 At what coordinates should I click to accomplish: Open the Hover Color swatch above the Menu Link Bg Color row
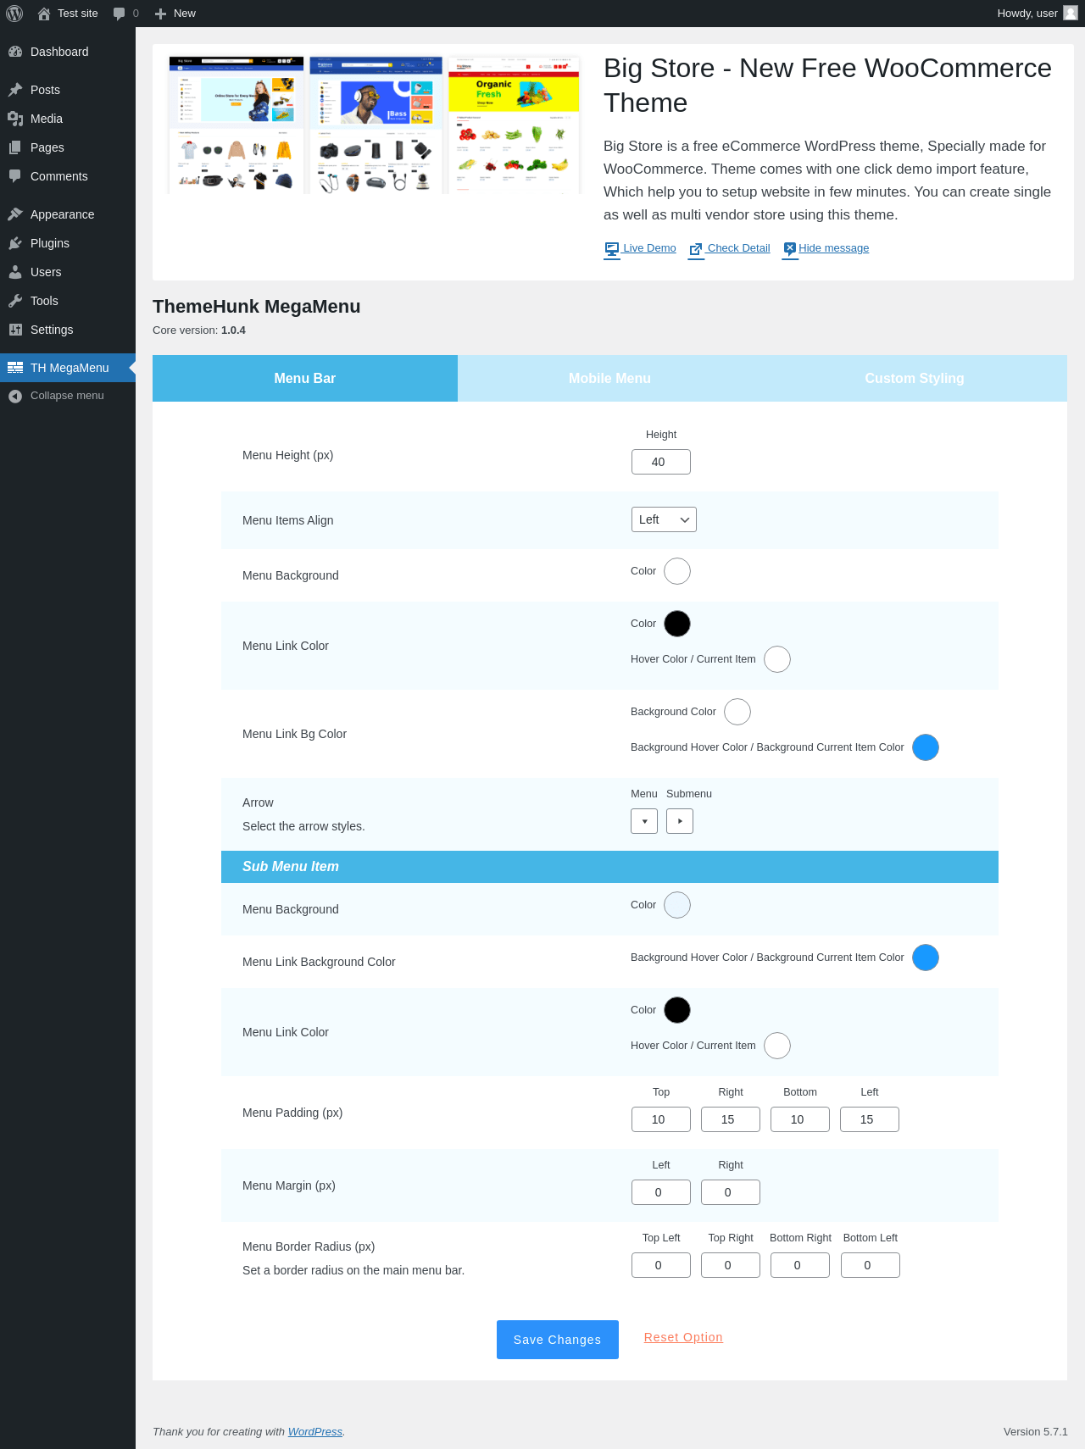click(777, 659)
